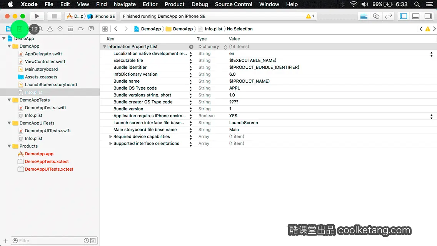Viewport: 437px width, 246px height.
Task: Show the standard editor
Action: coord(364,16)
